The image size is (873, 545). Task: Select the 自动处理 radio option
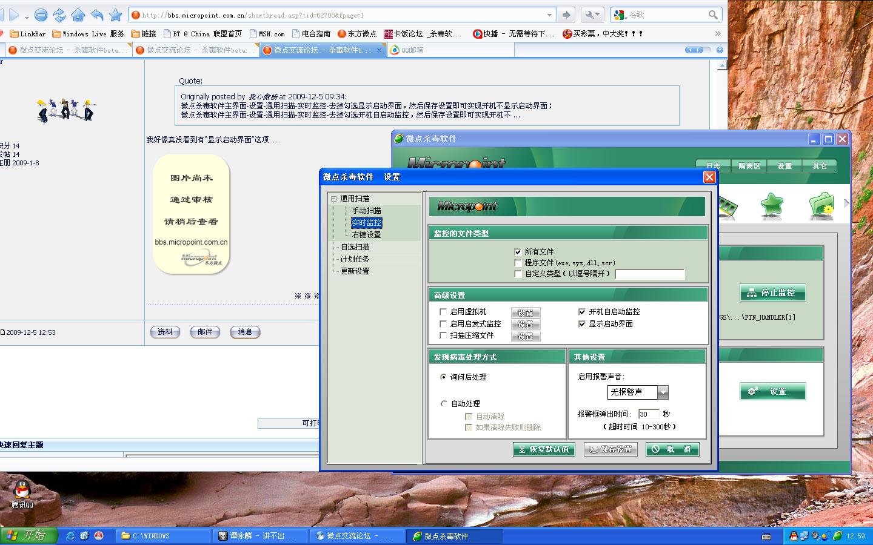click(x=443, y=403)
